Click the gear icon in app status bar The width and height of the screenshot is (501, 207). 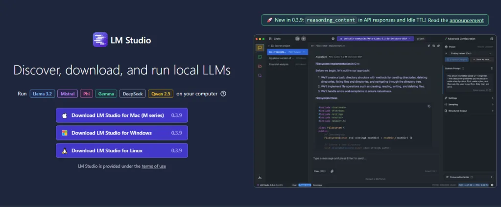click(492, 185)
